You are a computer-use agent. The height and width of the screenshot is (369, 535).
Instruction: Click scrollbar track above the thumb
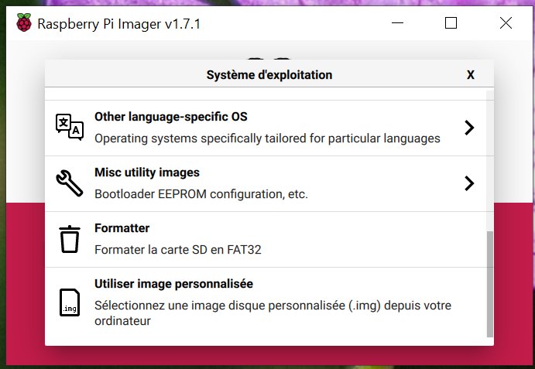[489, 161]
